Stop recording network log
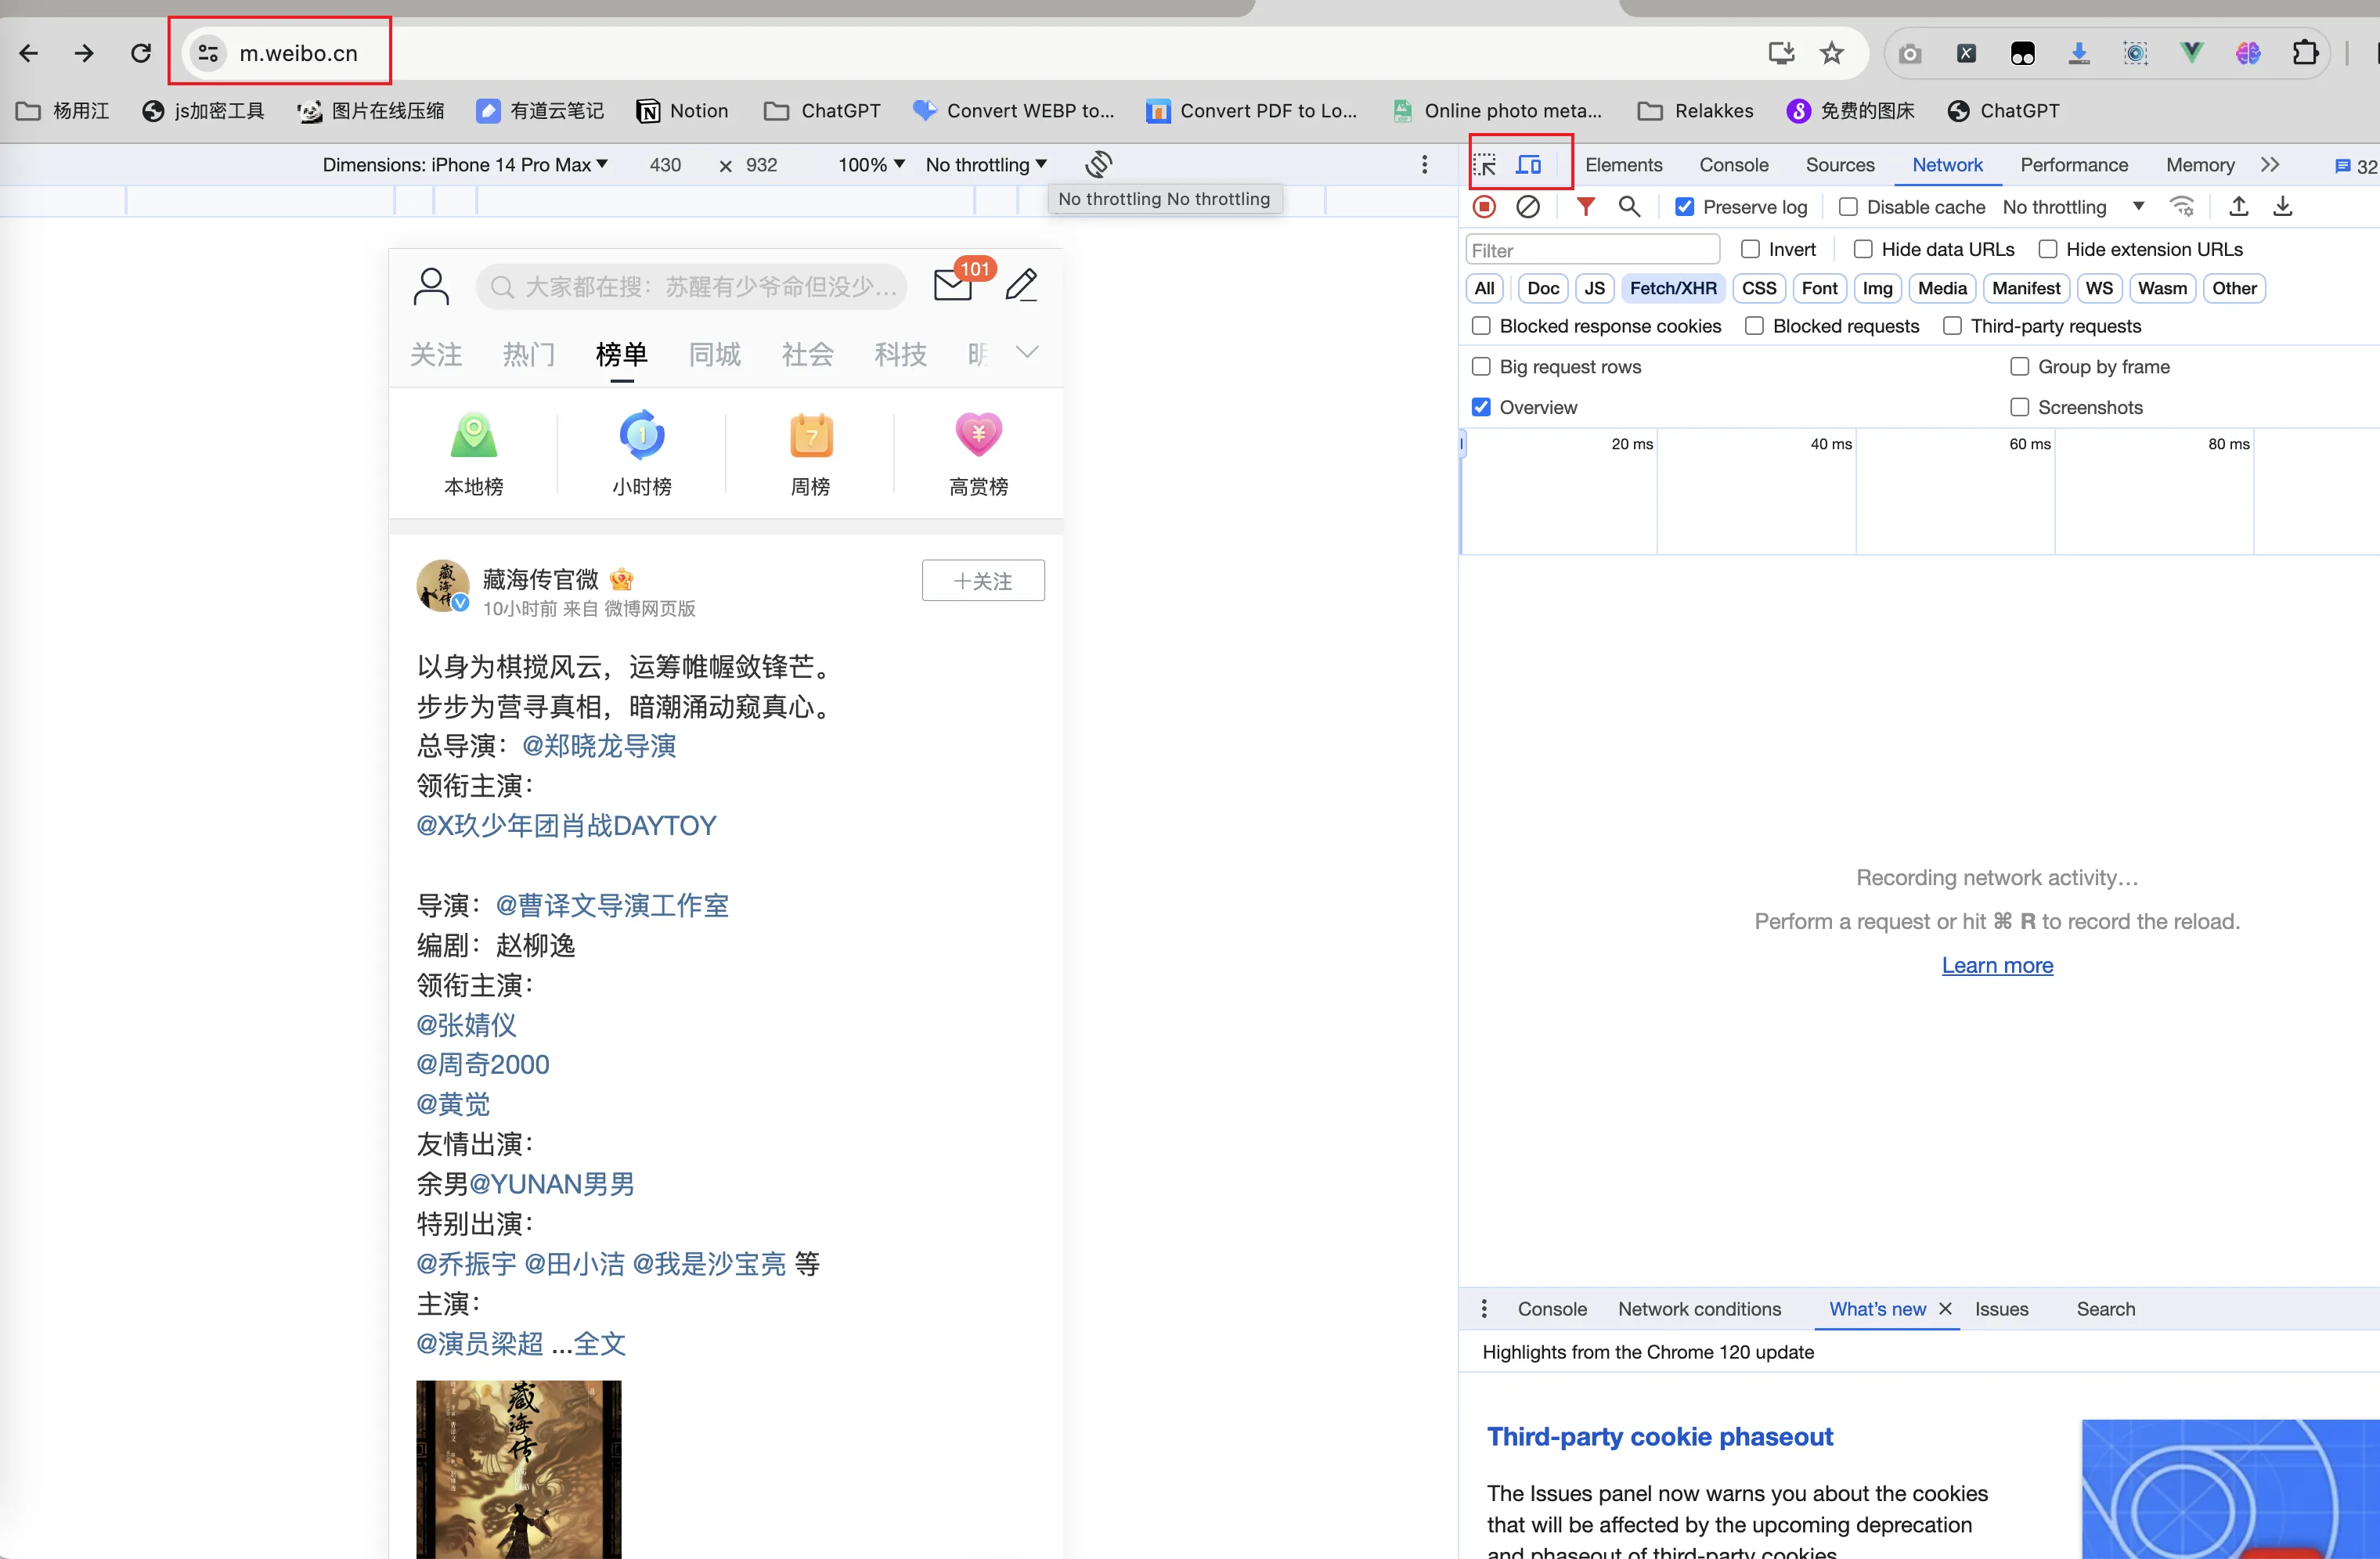2380x1559 pixels. 1484,207
